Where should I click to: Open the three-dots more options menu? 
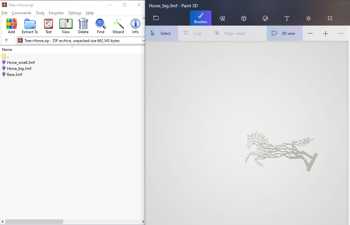pos(341,33)
